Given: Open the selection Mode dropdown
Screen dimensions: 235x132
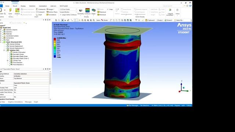Looking at the screenshot, I should pos(105,20).
